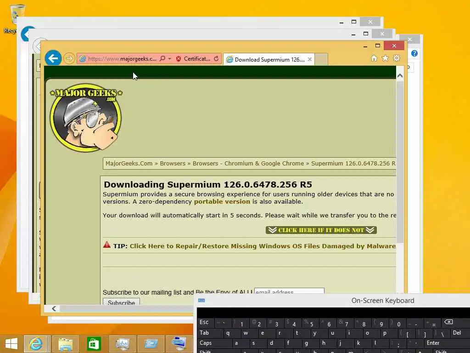Tap the Esc key on the keyboard

(x=205, y=322)
